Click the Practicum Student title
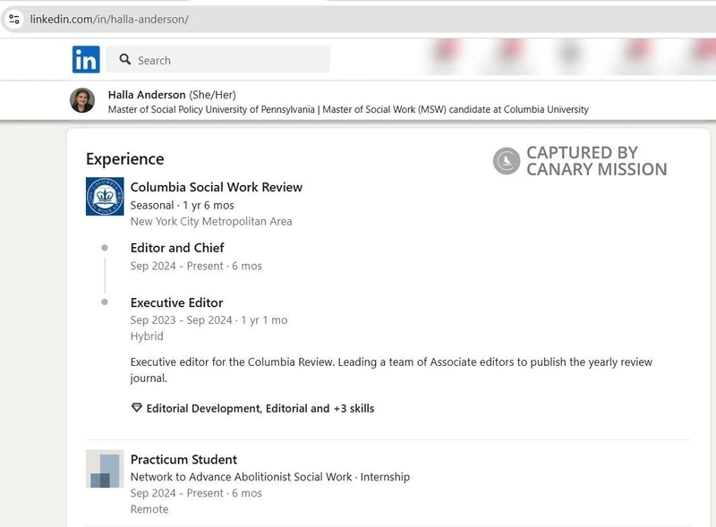 pyautogui.click(x=183, y=459)
